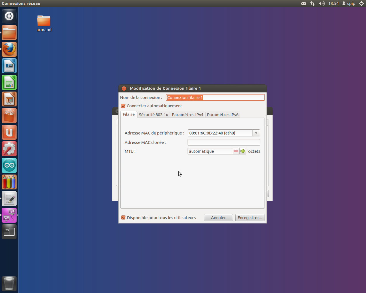
Task: Switch to the Paramètres IPv4 tab
Action: pos(187,115)
